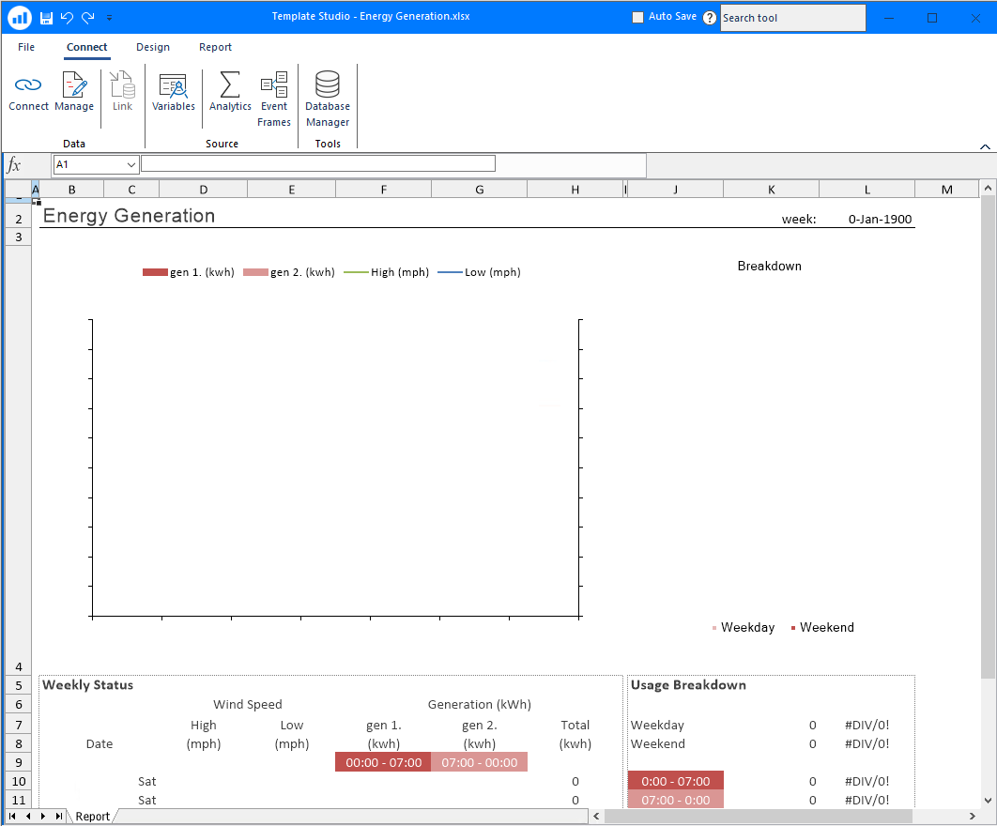Select row header 5

click(x=19, y=685)
